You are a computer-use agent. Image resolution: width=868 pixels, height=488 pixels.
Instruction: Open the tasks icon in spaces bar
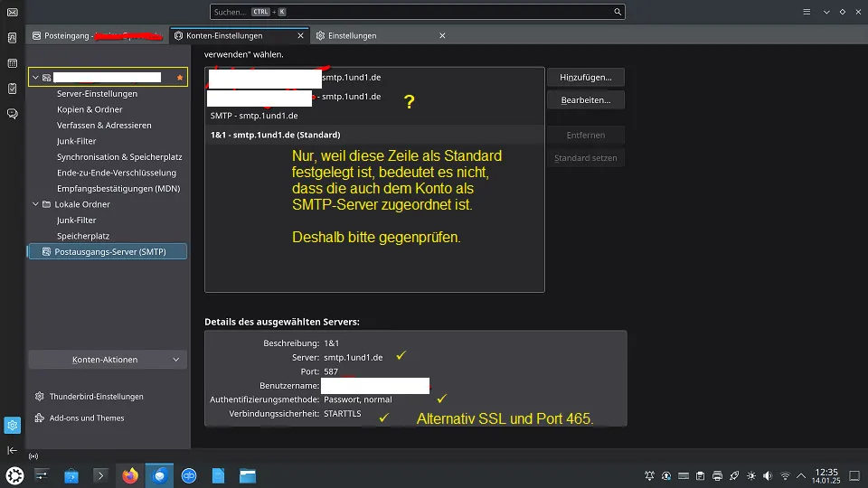(x=12, y=89)
